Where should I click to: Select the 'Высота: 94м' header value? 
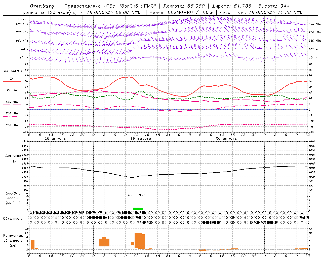point(274,6)
